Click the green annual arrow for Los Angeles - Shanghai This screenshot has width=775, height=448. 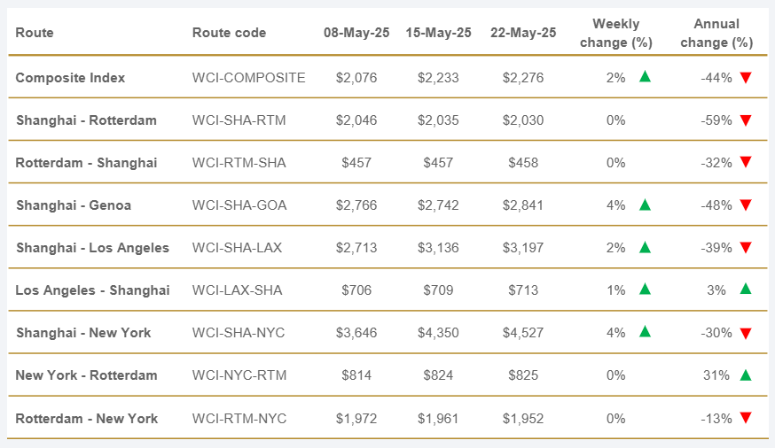(746, 289)
